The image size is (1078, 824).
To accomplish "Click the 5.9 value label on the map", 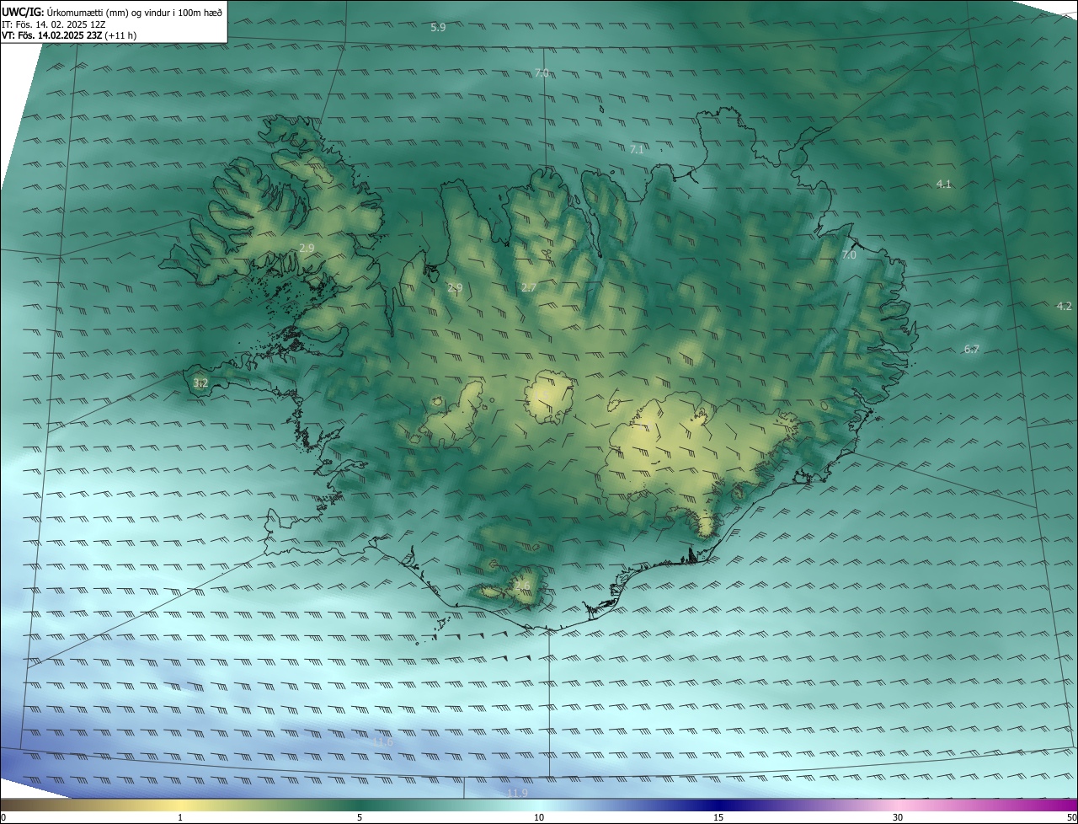I will coord(438,28).
